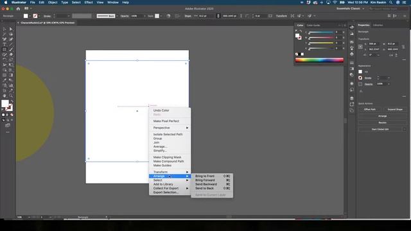The height and width of the screenshot is (231, 411).
Task: Click the Home icon in title bar
Action: point(18,8)
